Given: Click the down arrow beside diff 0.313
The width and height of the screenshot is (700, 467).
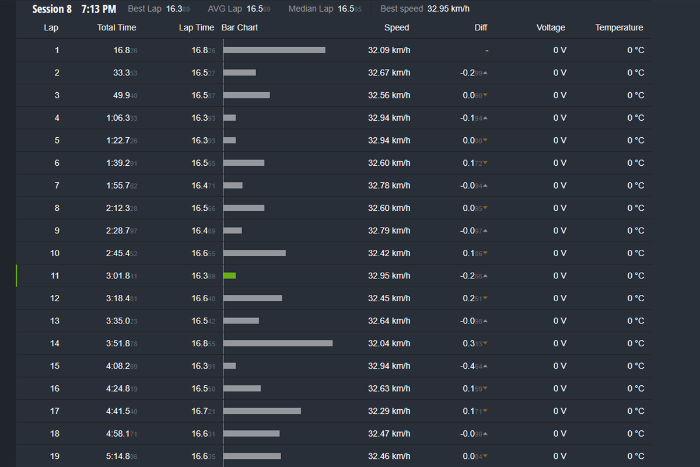Looking at the screenshot, I should (x=485, y=344).
